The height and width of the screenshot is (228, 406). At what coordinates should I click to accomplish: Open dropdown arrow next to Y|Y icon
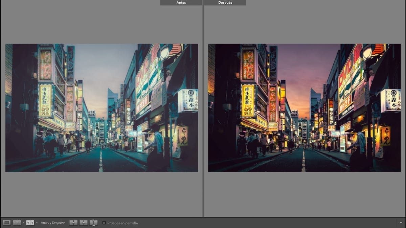(x=37, y=223)
